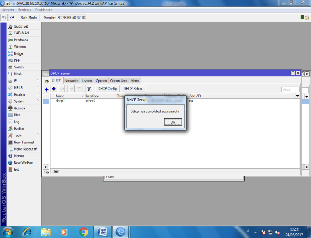Open the Bridge menu
This screenshot has height=238, width=311.
(x=18, y=54)
